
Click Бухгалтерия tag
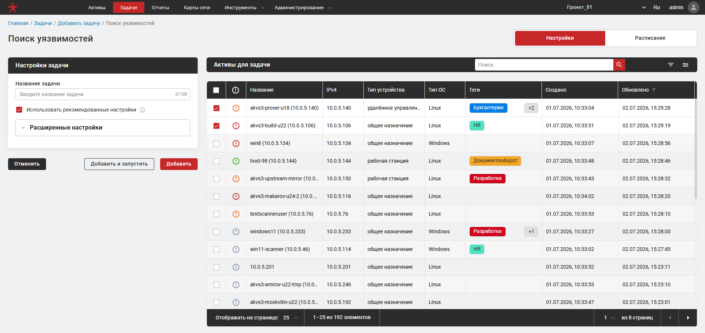pyautogui.click(x=489, y=108)
